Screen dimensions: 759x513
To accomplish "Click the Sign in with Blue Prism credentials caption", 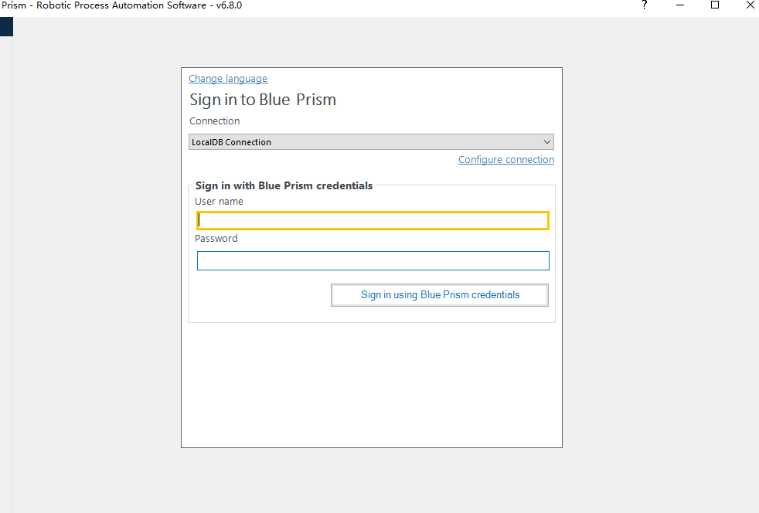I will (x=284, y=186).
